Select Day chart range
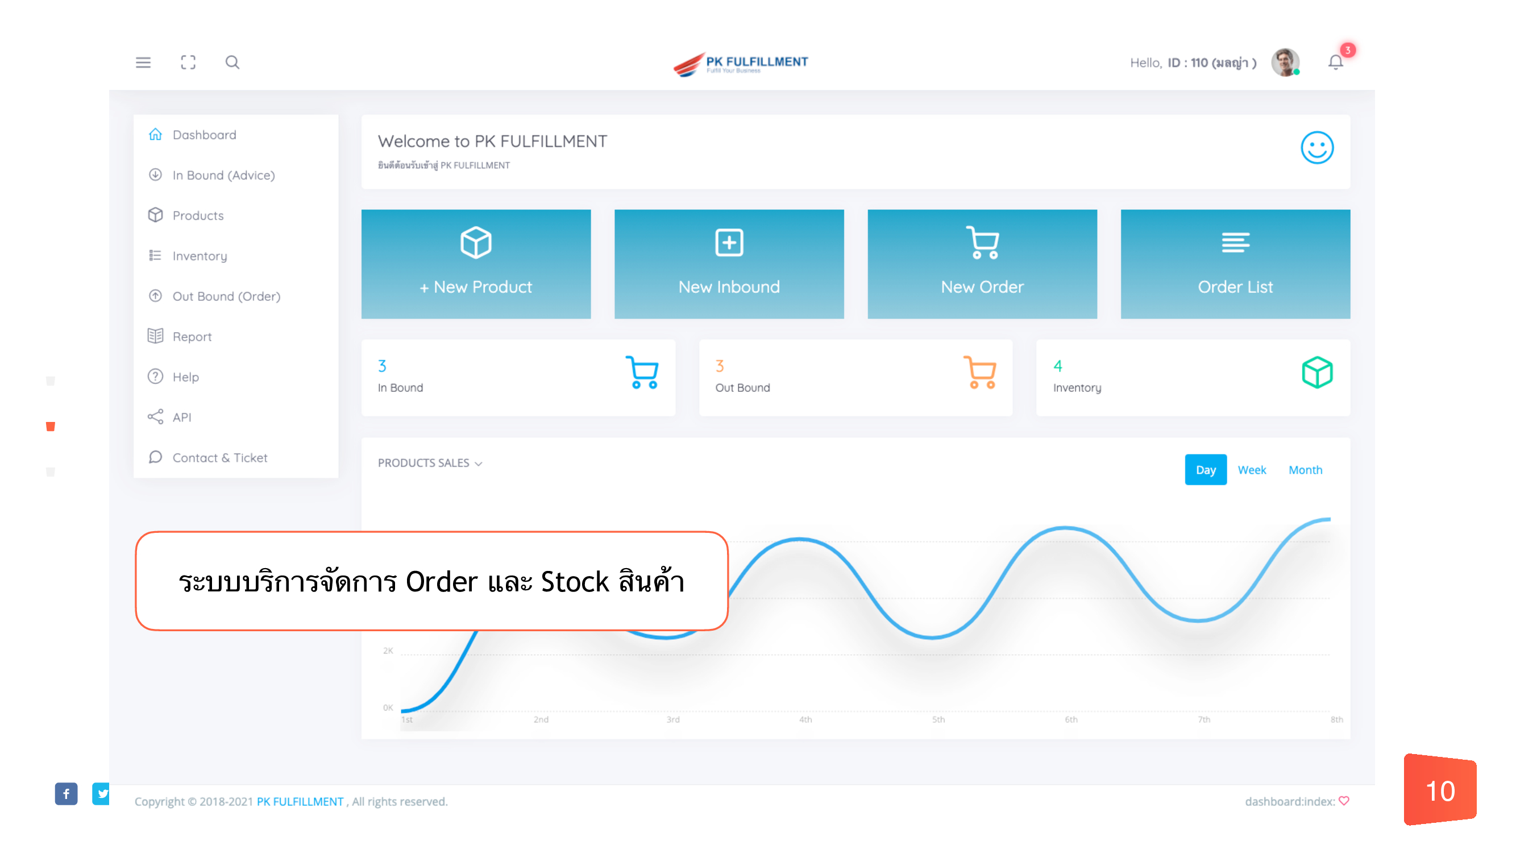The height and width of the screenshot is (853, 1516). 1205,470
